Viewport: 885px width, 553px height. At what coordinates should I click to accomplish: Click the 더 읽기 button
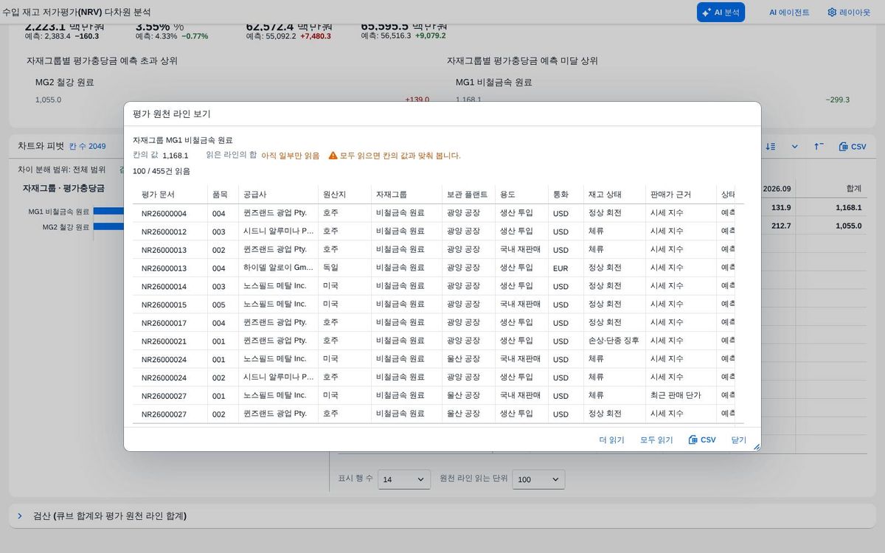[x=611, y=439]
